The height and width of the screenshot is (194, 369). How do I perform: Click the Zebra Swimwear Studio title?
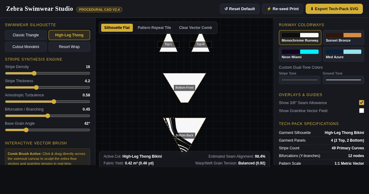(x=40, y=9)
